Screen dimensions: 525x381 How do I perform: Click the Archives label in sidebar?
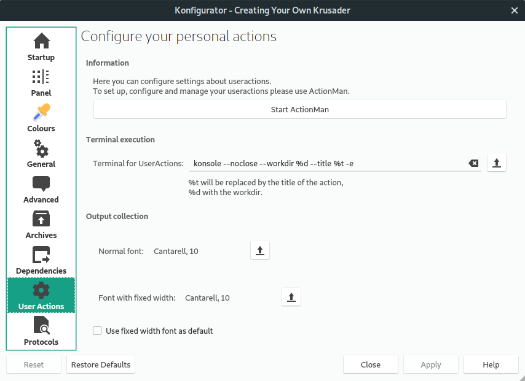pos(41,235)
